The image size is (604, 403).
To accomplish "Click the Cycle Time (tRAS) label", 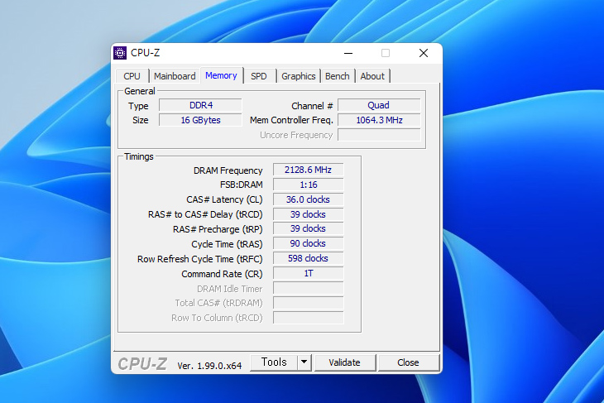I will click(x=227, y=244).
